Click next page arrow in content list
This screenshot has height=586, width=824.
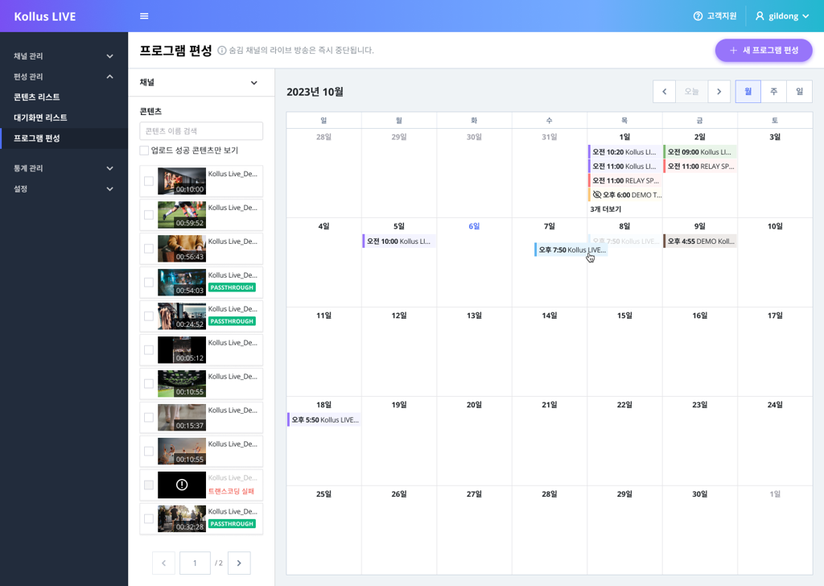coord(239,563)
